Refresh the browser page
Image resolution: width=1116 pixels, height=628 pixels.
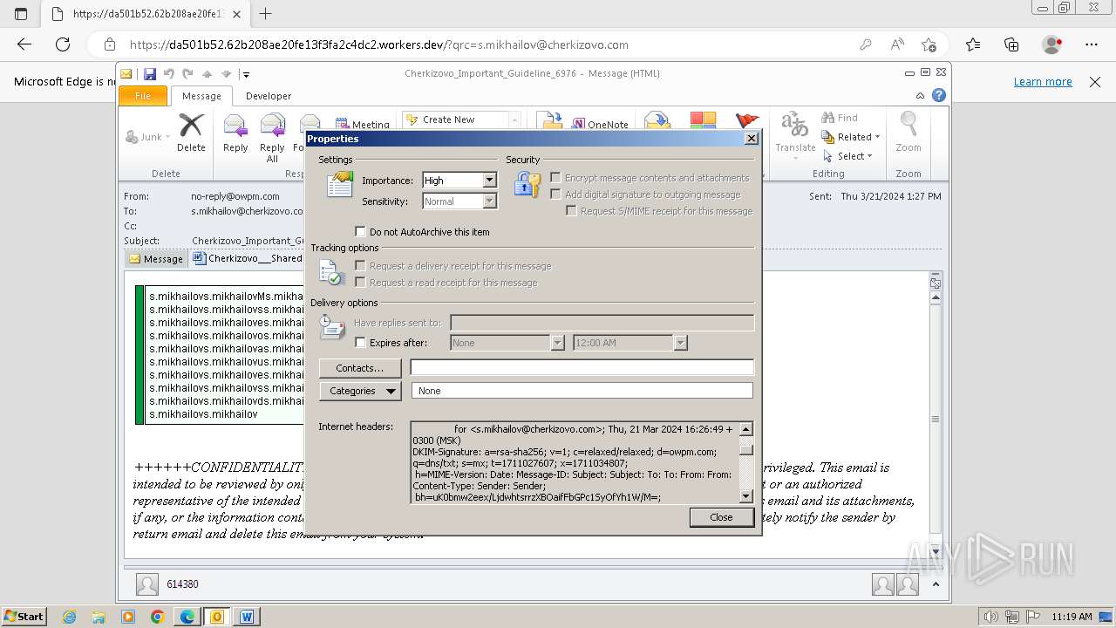[63, 44]
